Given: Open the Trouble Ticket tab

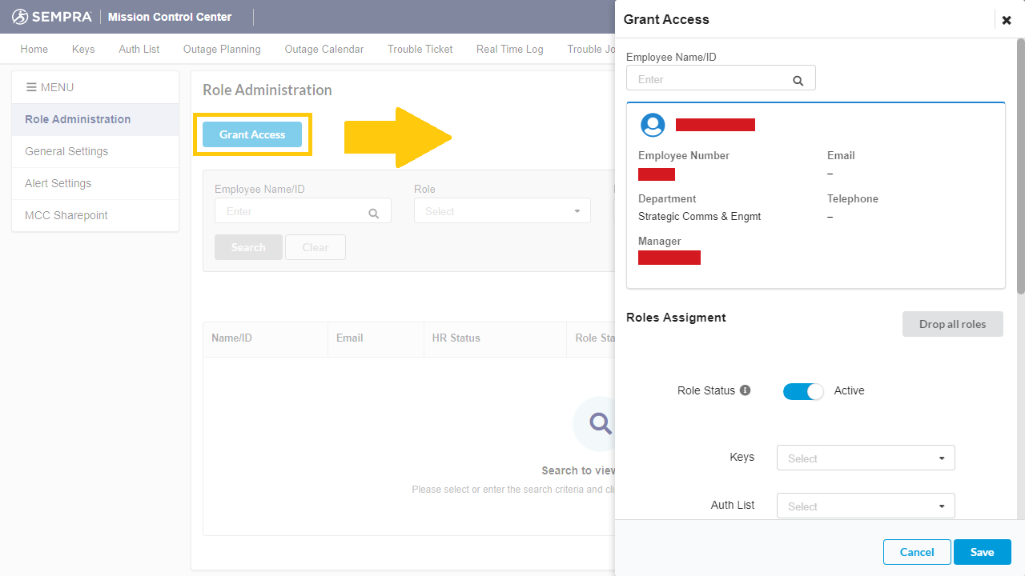Looking at the screenshot, I should [420, 49].
